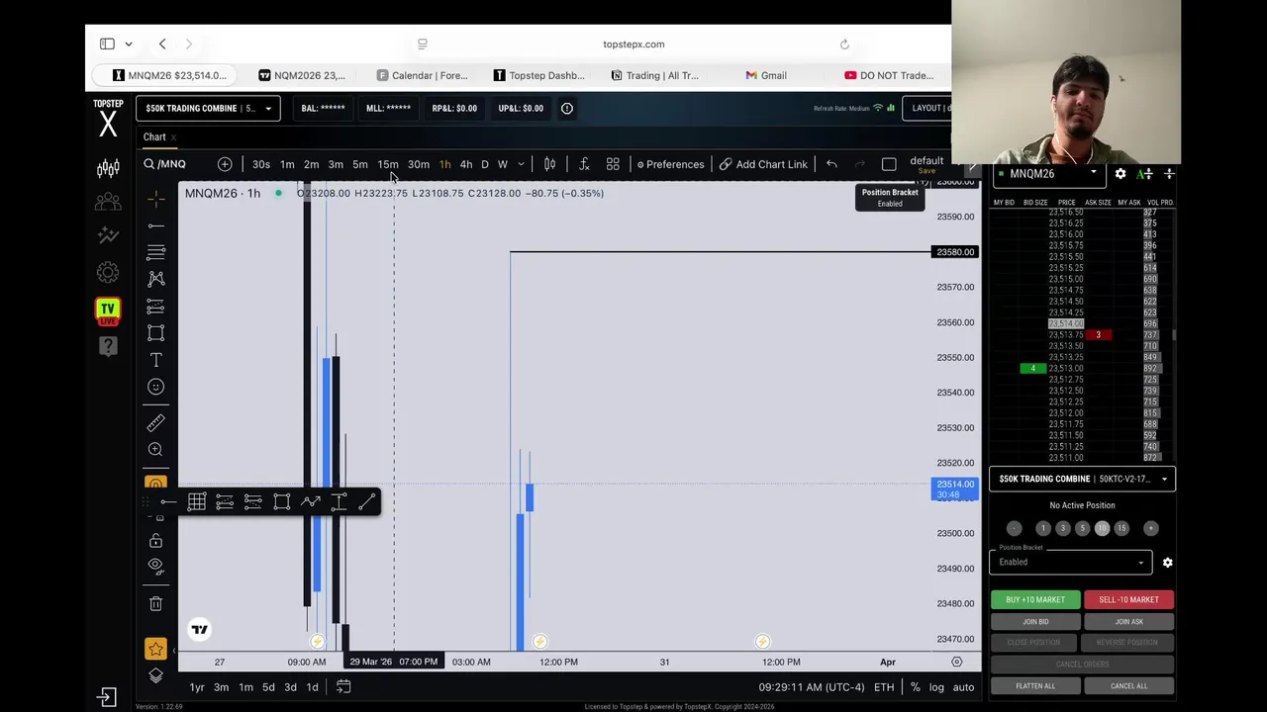Image resolution: width=1267 pixels, height=712 pixels.
Task: Click the 23580.00 horizontal line price label
Action: tap(955, 252)
